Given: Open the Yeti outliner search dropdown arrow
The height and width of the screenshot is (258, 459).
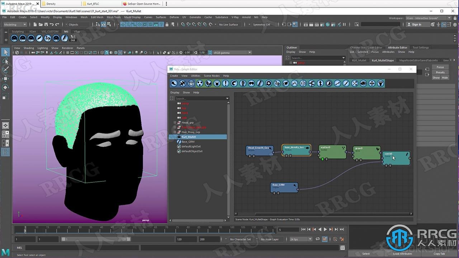Looking at the screenshot, I should tap(227, 99).
